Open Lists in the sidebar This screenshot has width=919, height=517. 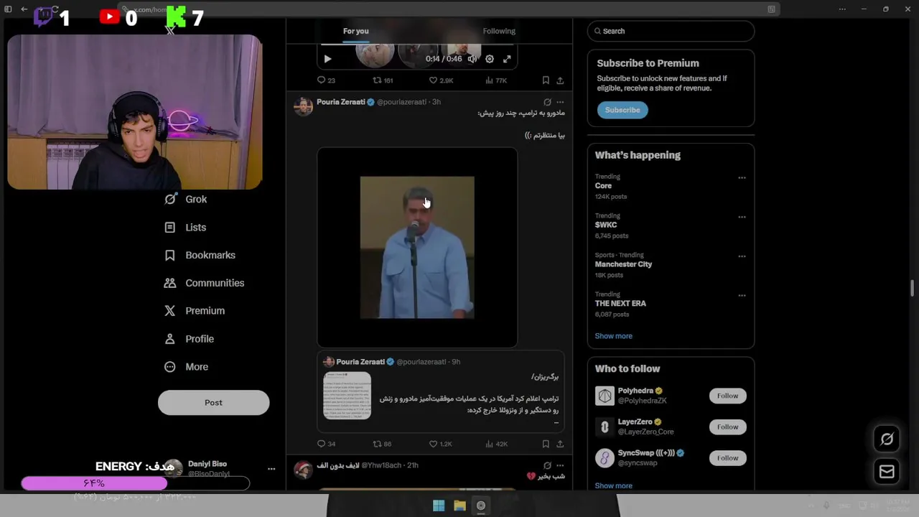coord(185,228)
